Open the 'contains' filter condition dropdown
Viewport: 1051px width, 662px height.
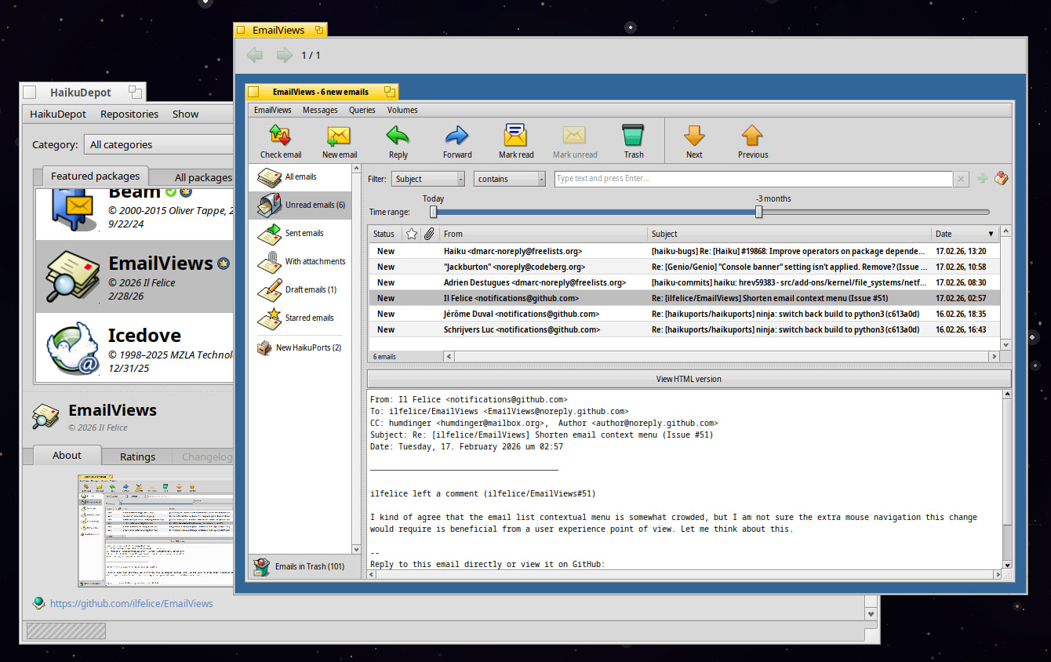click(510, 179)
